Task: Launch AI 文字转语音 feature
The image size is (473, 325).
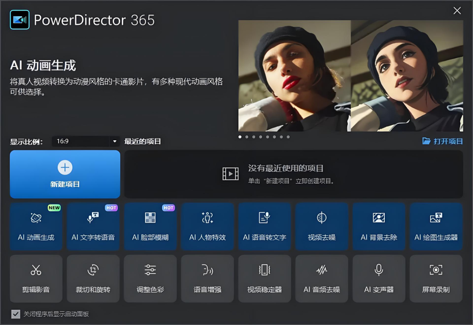Action: coord(93,227)
